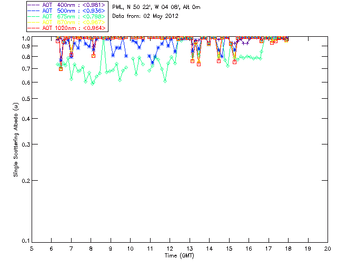This screenshot has width=337, height=269.
Task: Click the 'Time (GMT)' x-axis label
Action: 180,256
